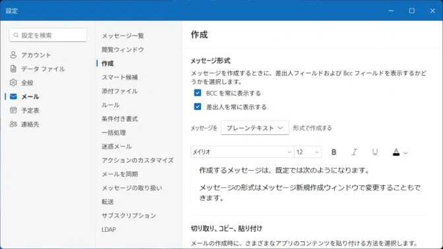
Task: Click the メッセージ形式 section heading
Action: (210, 61)
